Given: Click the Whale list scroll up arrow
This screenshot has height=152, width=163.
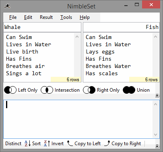Looking at the screenshot, I should pos(77,37).
